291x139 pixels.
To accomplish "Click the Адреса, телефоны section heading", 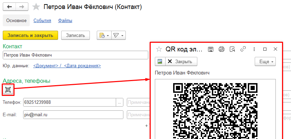I will [27, 81].
